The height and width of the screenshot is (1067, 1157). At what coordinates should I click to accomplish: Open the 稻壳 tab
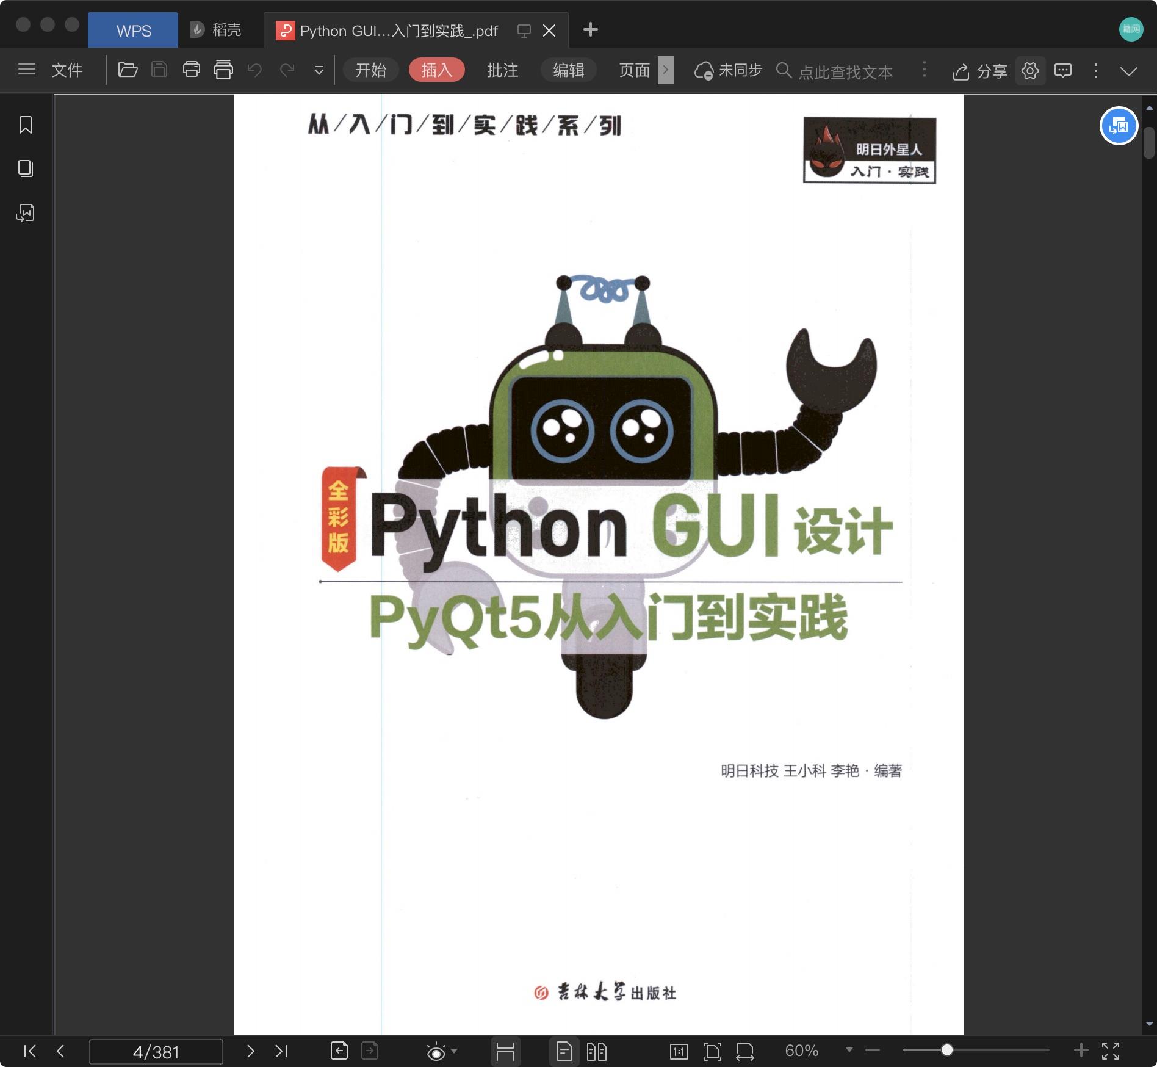pyautogui.click(x=217, y=29)
